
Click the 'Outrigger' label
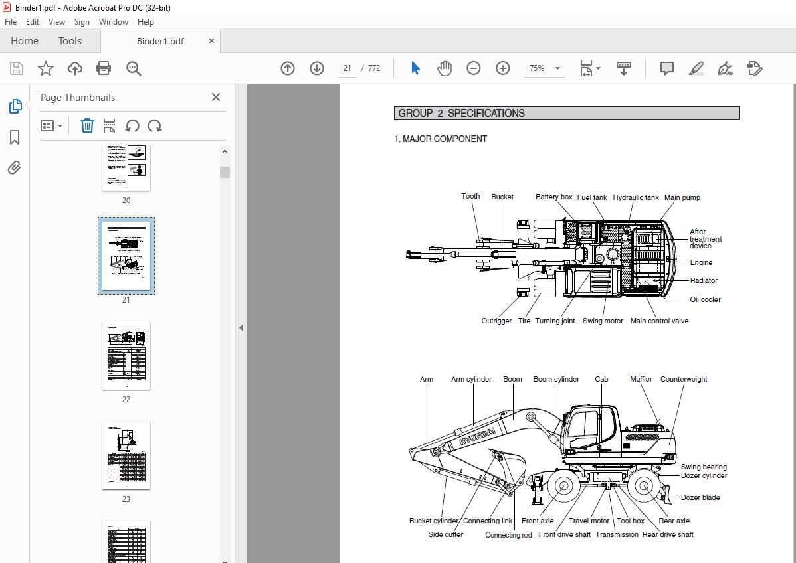[496, 321]
